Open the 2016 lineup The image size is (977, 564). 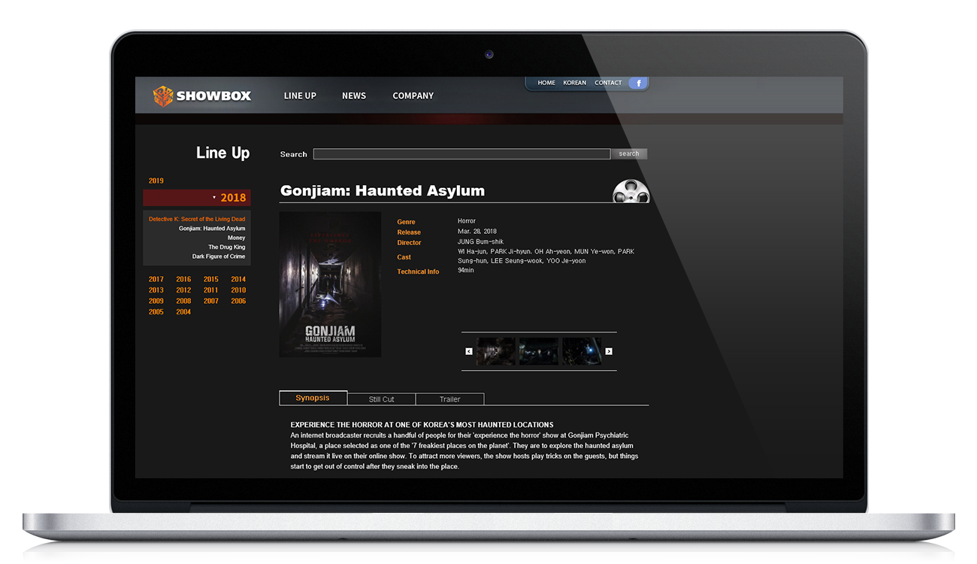(183, 280)
